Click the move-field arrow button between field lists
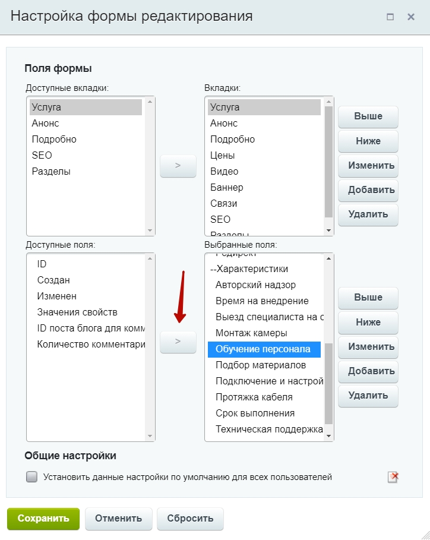This screenshot has width=430, height=540. [x=178, y=342]
